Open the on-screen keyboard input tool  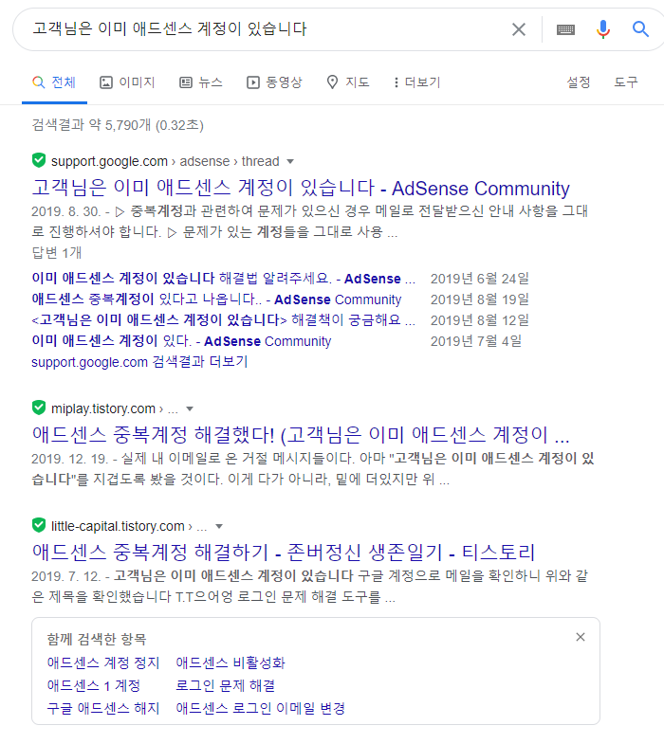(x=565, y=30)
